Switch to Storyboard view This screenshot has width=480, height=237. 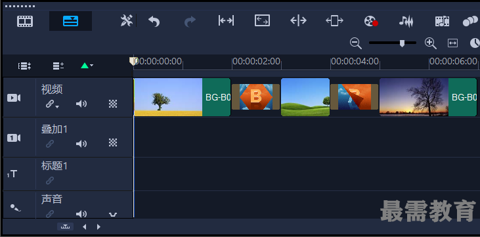pyautogui.click(x=25, y=21)
